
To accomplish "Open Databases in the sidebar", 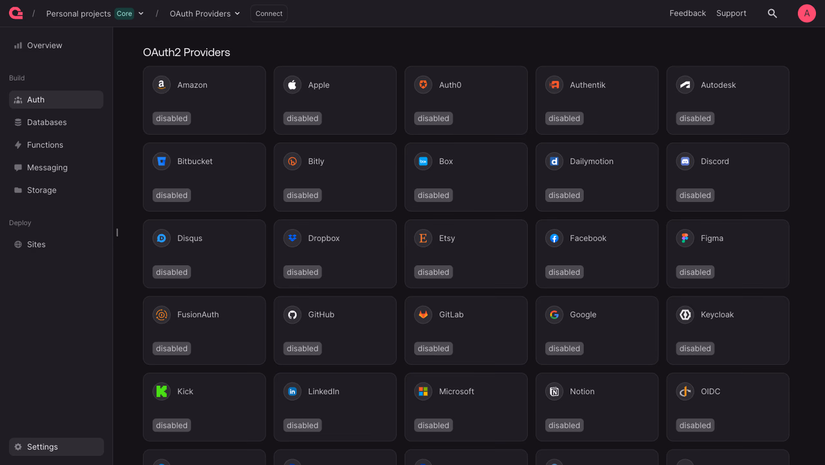I will (x=56, y=122).
